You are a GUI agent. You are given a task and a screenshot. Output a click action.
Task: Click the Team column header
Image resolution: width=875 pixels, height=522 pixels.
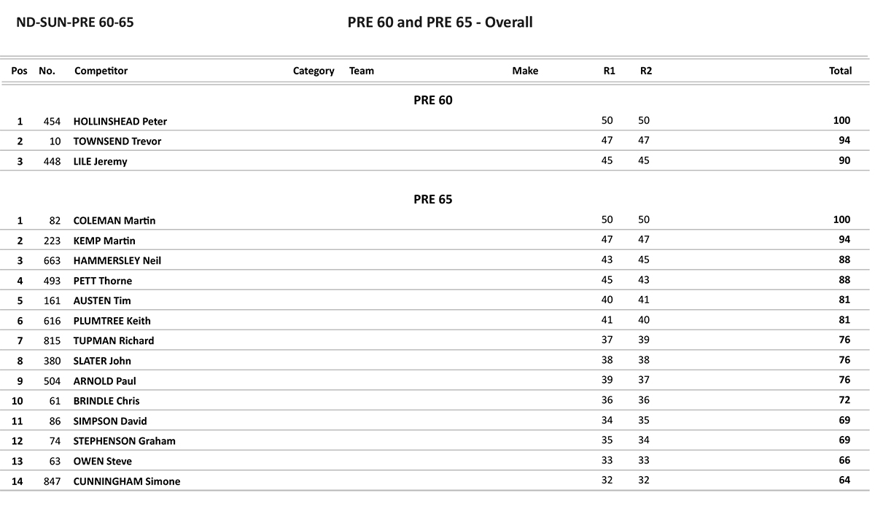tap(362, 71)
